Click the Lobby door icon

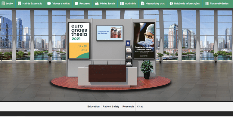tap(3, 3)
